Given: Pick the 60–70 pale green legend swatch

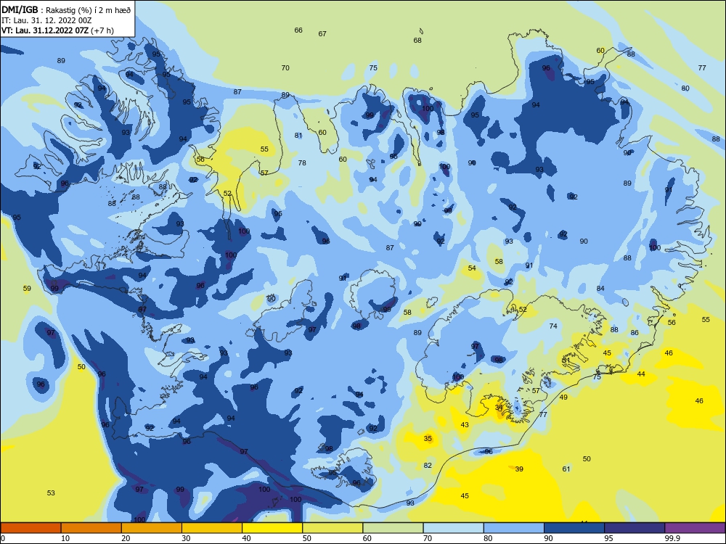Looking at the screenshot, I should point(393,528).
